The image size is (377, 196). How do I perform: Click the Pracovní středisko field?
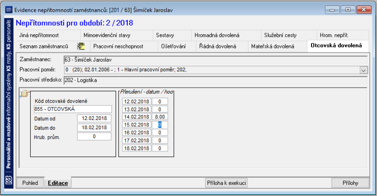point(216,80)
